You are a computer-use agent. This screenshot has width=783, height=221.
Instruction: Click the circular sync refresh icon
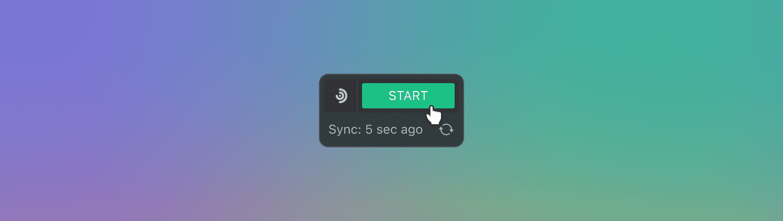click(446, 129)
